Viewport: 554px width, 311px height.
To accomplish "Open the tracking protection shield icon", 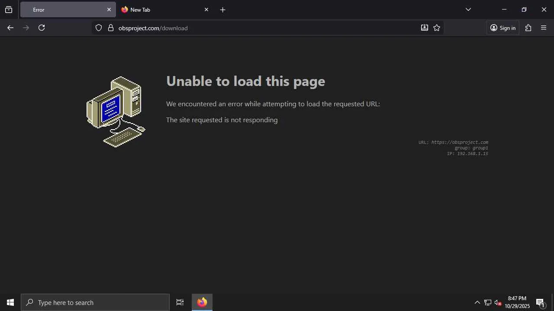I will click(x=99, y=28).
